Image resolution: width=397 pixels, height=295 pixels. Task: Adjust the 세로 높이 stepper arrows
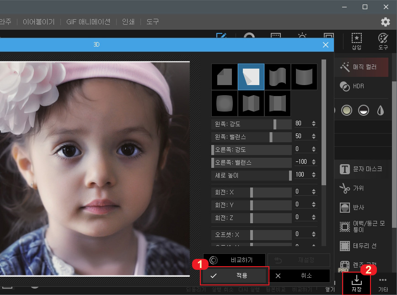tap(314, 174)
